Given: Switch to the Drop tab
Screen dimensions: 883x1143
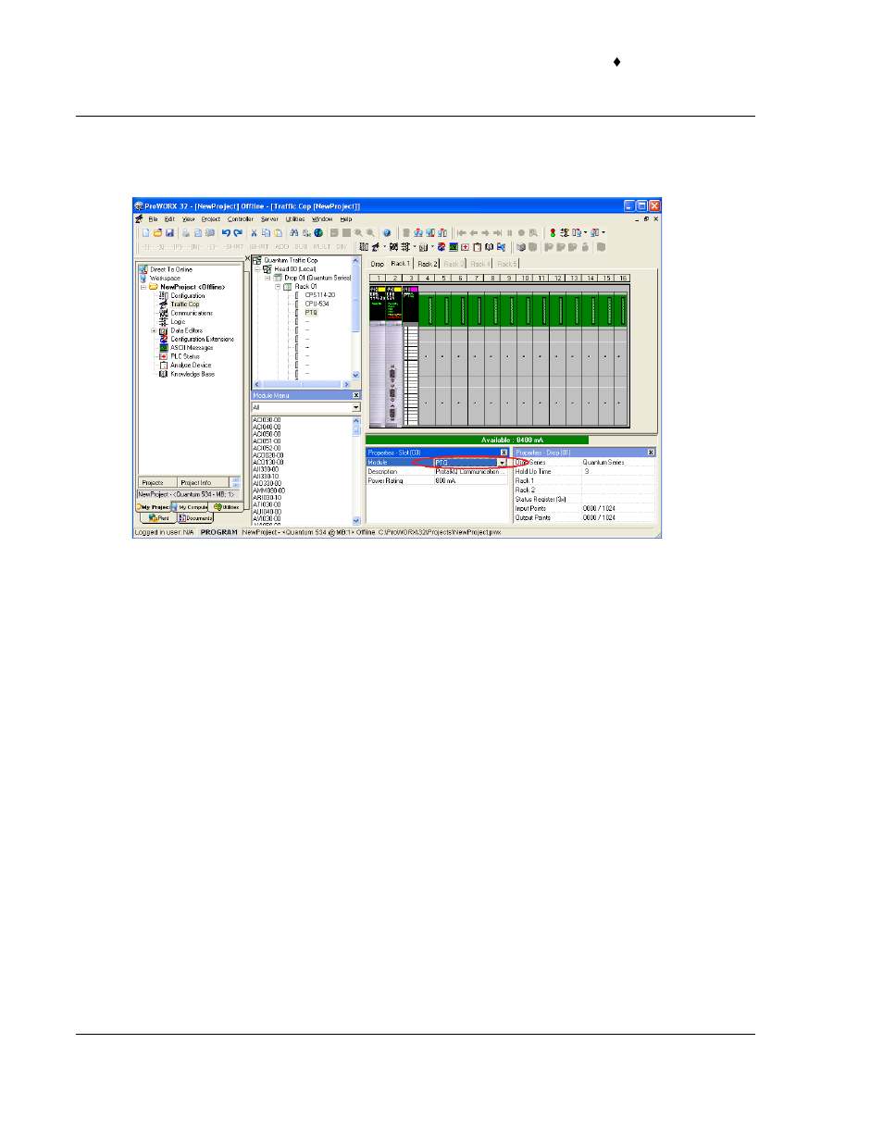Looking at the screenshot, I should (x=378, y=264).
